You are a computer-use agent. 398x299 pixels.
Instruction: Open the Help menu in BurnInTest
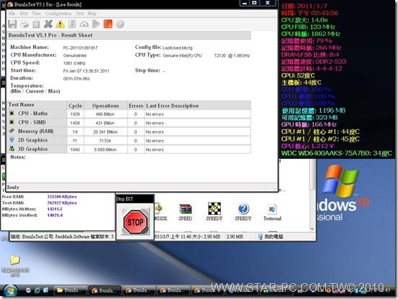92,13
